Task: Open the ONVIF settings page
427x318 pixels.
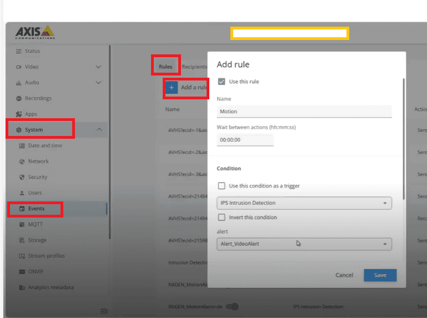Action: pyautogui.click(x=36, y=272)
